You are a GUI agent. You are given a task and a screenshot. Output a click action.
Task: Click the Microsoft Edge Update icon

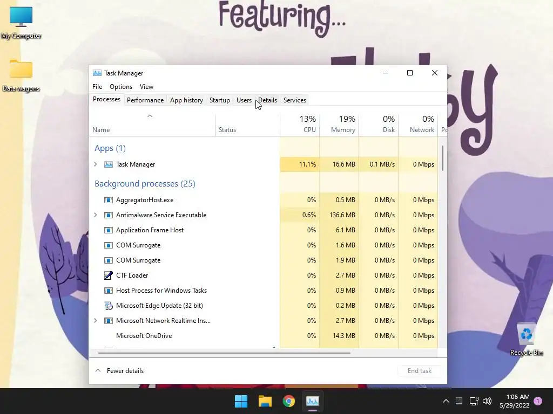(108, 306)
